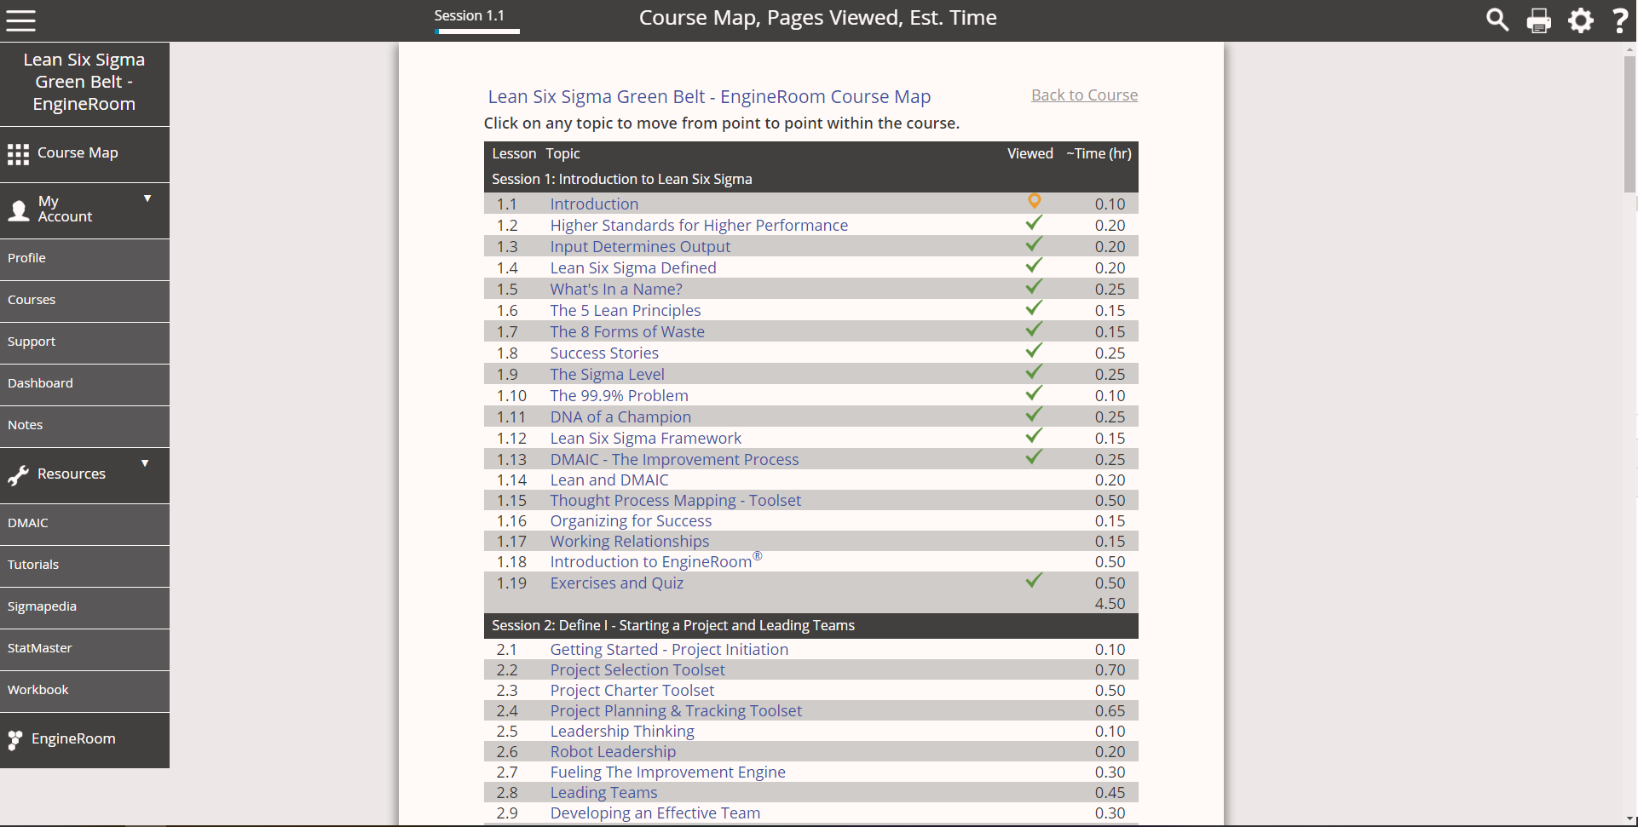This screenshot has height=827, width=1638.
Task: Open Working Relationships topic
Action: 630,542
